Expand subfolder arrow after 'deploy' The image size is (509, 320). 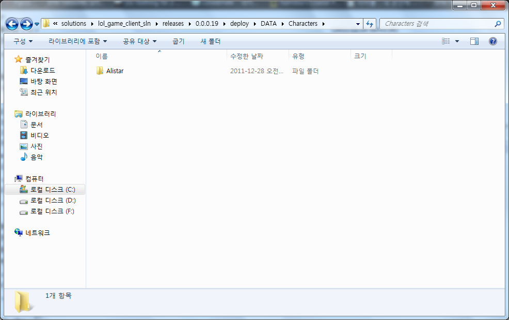(x=255, y=24)
